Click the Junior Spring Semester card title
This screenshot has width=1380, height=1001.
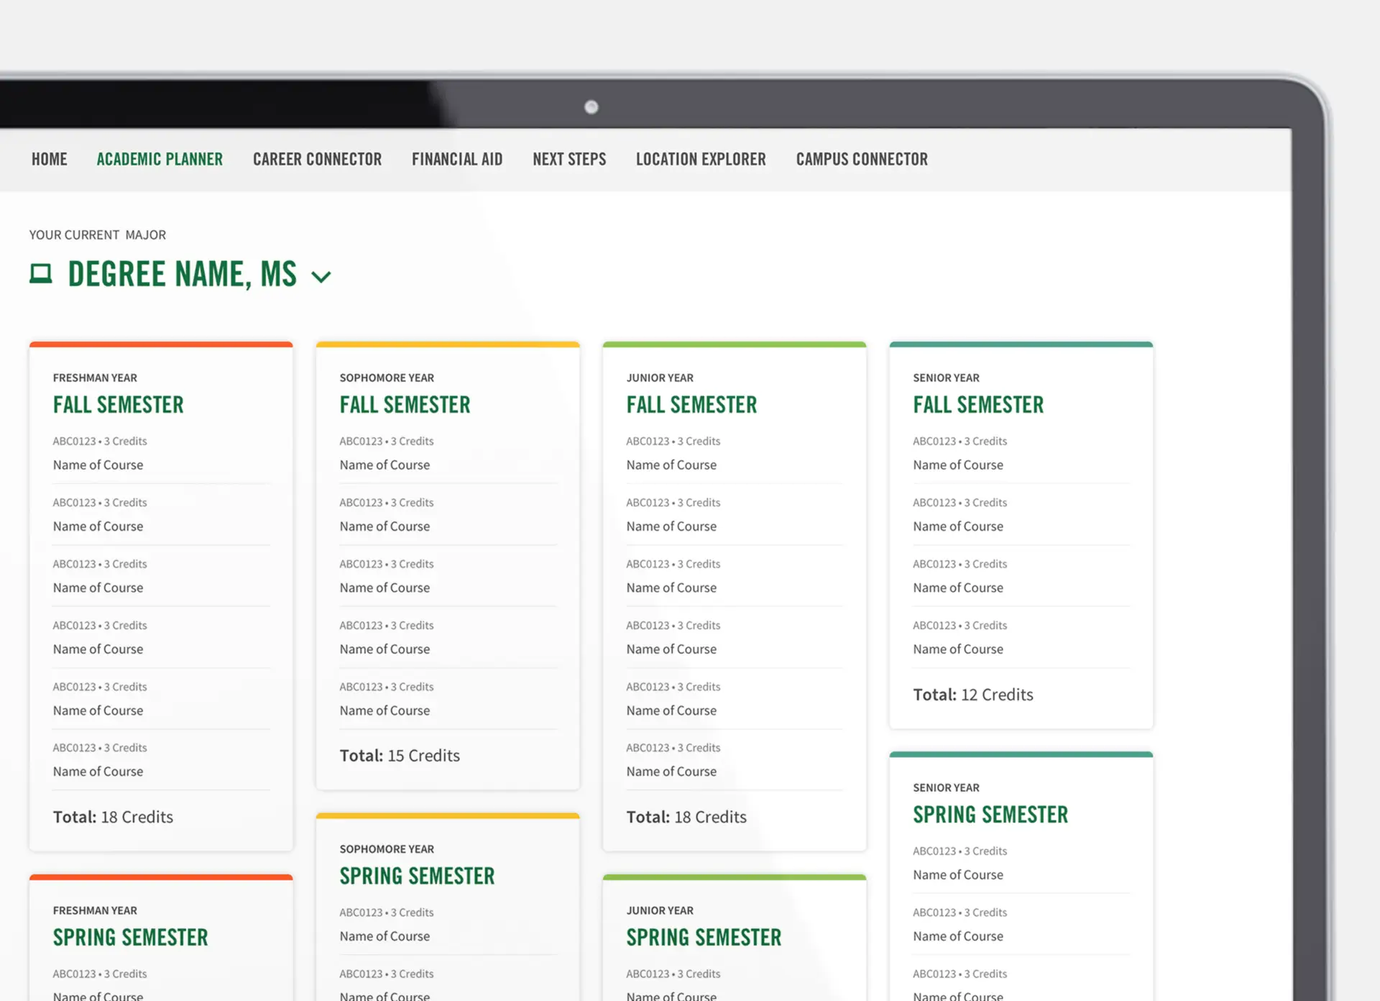tap(703, 937)
